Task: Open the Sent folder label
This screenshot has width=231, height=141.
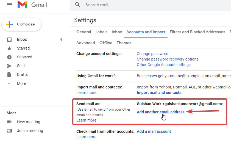Action: [x=21, y=66]
